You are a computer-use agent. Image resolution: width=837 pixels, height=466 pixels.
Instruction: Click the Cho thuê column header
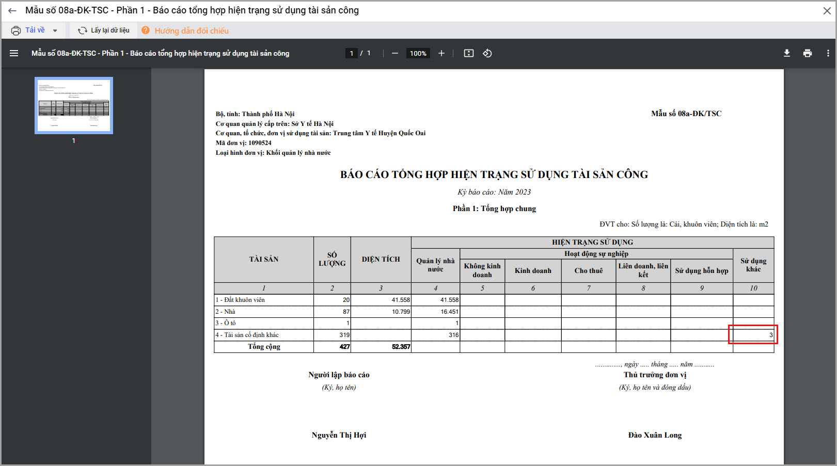pos(589,270)
